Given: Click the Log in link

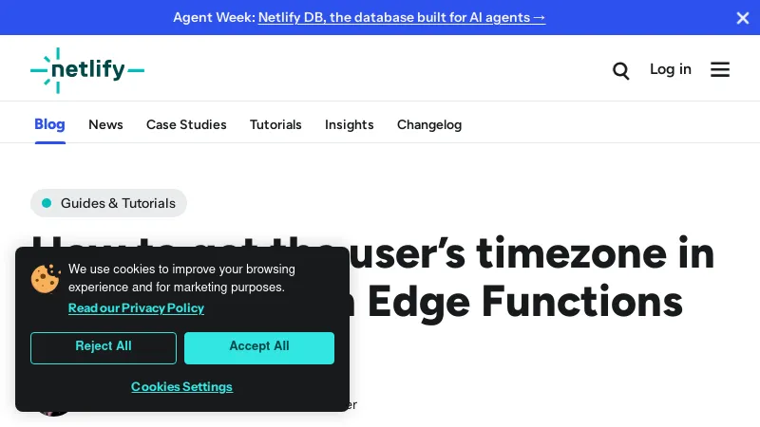Looking at the screenshot, I should (x=671, y=69).
